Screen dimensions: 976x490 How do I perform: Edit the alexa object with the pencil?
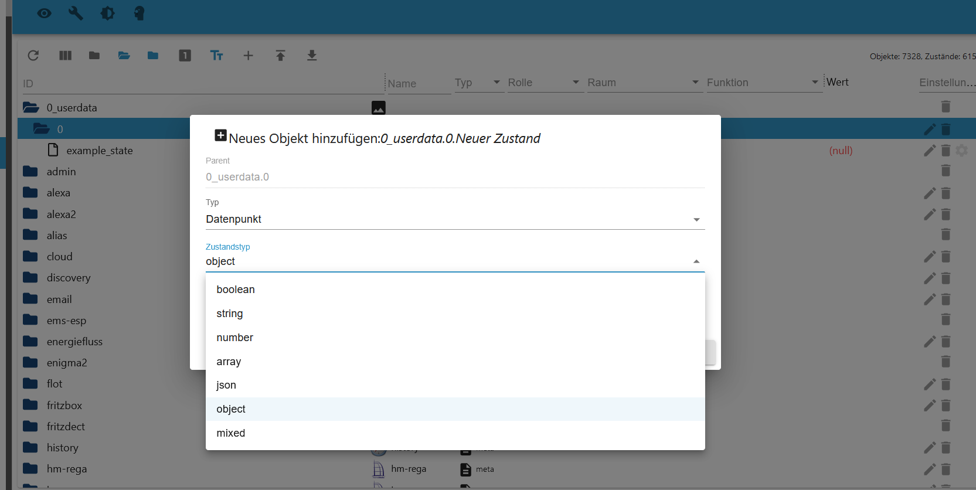click(930, 193)
